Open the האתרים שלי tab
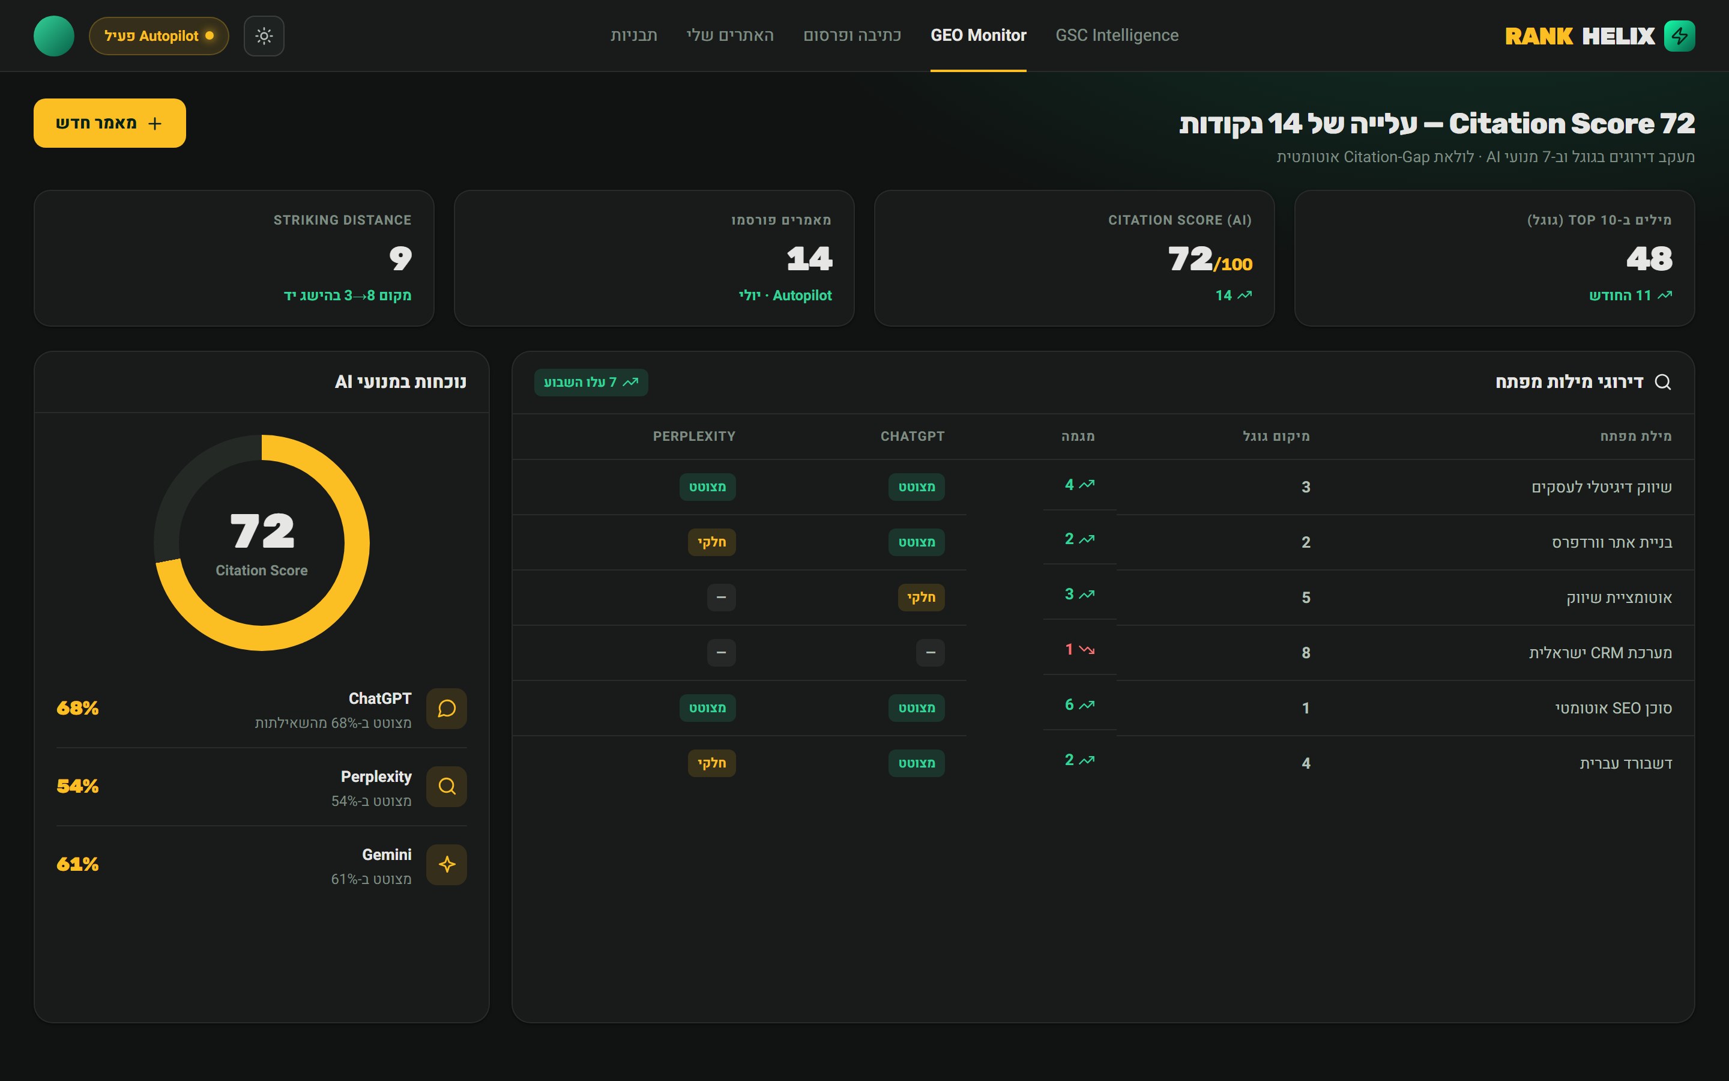Screen dimensions: 1729x1081 click(729, 35)
